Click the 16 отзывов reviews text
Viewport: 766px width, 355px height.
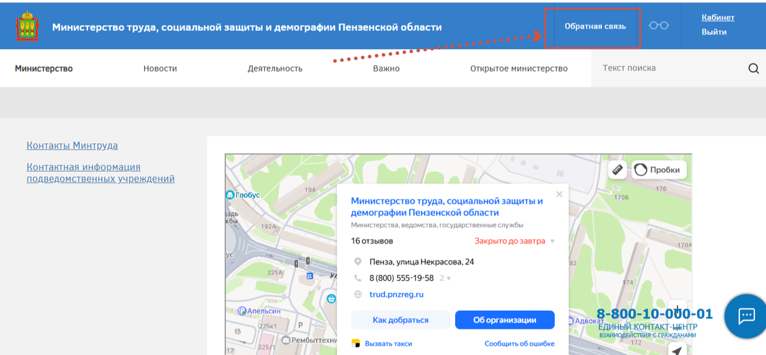coord(372,242)
